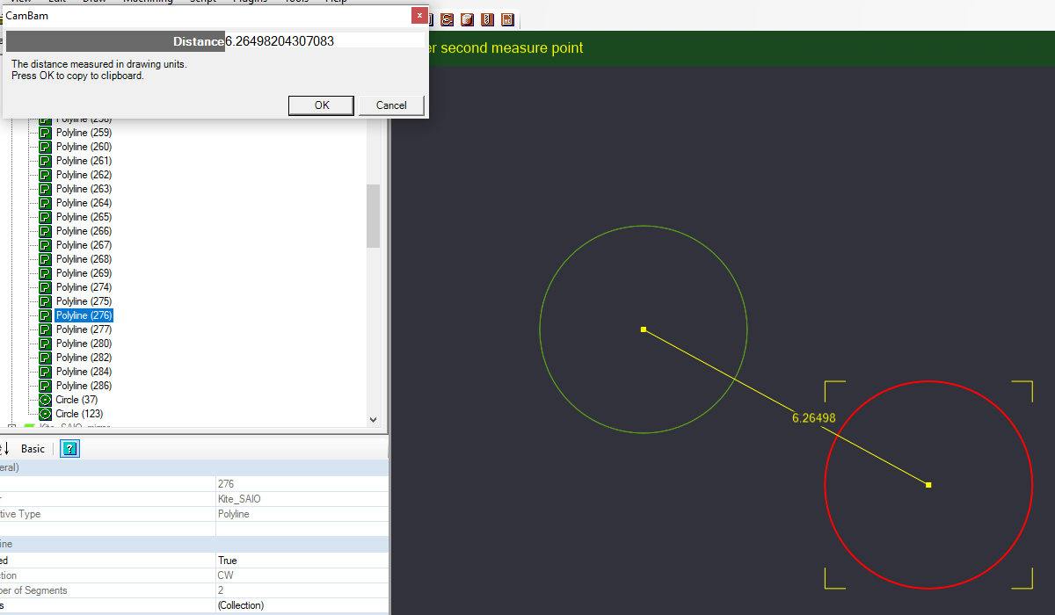Click the highlighted Polyline (276) row

[84, 315]
